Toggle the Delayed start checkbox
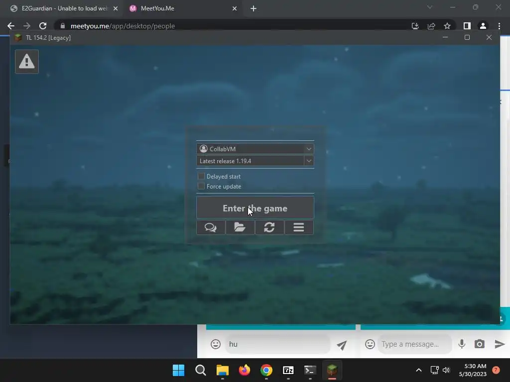Viewport: 510px width, 382px height. point(201,176)
